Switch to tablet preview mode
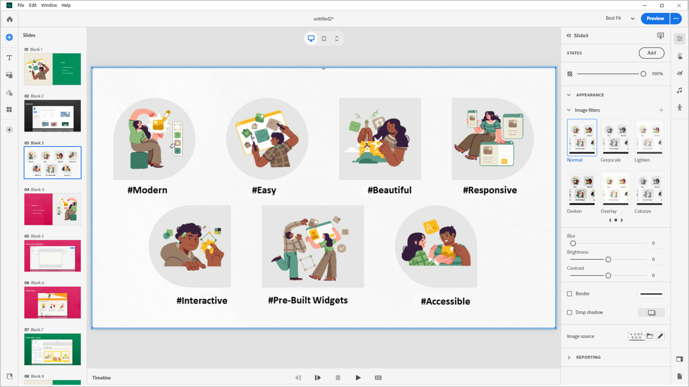The image size is (689, 387). point(324,38)
